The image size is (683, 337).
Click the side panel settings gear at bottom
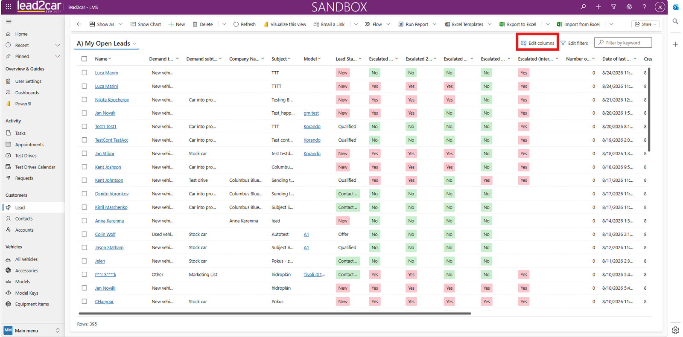pos(675,330)
